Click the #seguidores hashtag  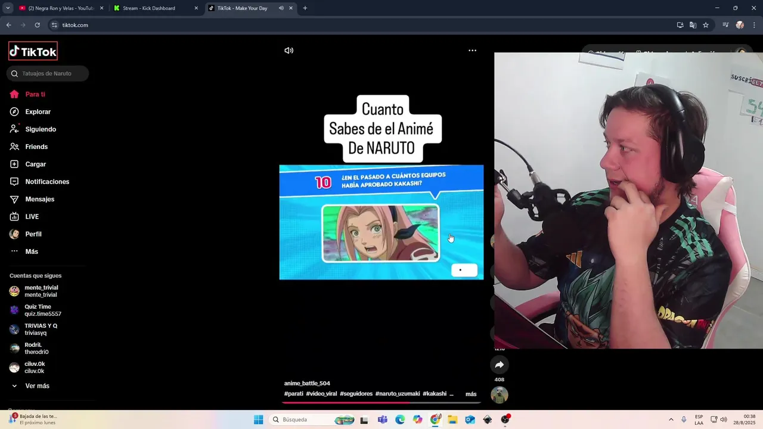pos(356,394)
